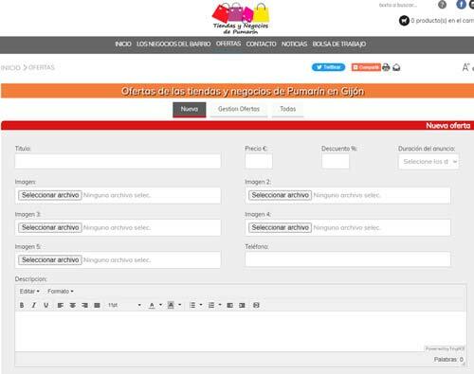Viewport: 474px width, 374px height.
Task: Switch to the Gestion Ofertas tab
Action: pos(239,109)
